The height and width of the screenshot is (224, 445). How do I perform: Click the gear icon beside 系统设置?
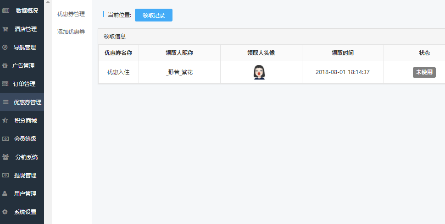tap(5, 212)
